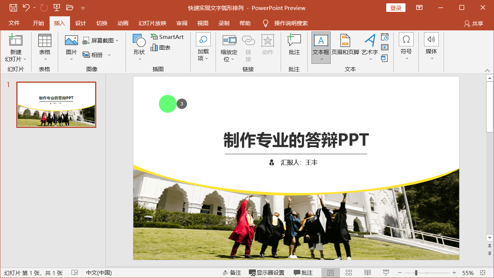Collapse the ribbon with the chevron
The image size is (494, 278).
487,70
